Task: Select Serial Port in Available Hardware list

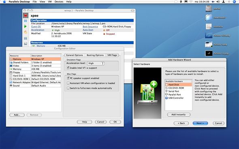Action: [179, 91]
